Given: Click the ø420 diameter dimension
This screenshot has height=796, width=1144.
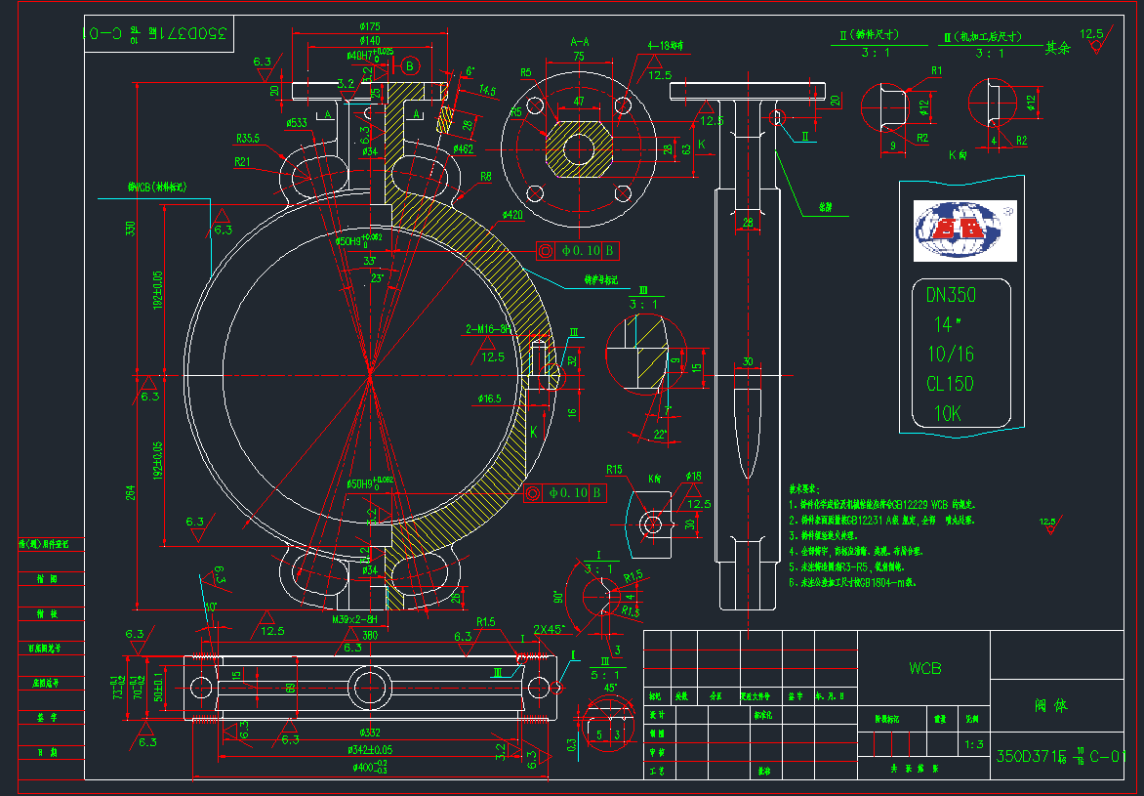Looking at the screenshot, I should coord(512,214).
